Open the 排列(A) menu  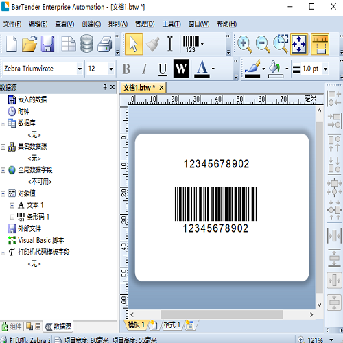(x=118, y=24)
